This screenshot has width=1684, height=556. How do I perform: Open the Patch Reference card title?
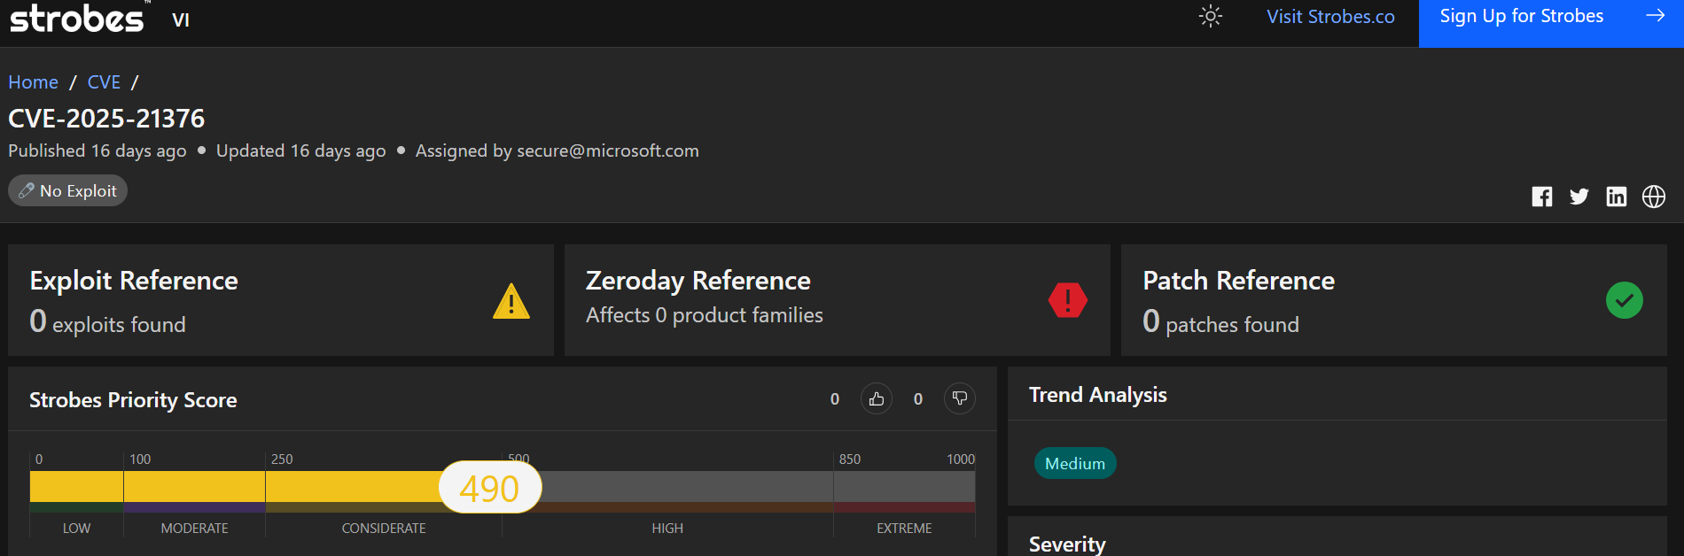(x=1239, y=281)
